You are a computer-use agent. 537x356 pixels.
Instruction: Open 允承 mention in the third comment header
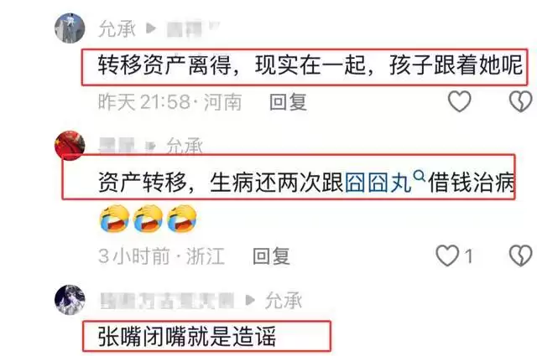[284, 301]
